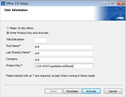This screenshot has height=97, width=126.
Task: Activate the product with Activate button
Action: [91, 91]
